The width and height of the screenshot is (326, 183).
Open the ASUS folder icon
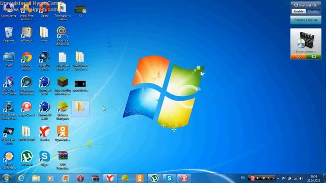coord(9,59)
